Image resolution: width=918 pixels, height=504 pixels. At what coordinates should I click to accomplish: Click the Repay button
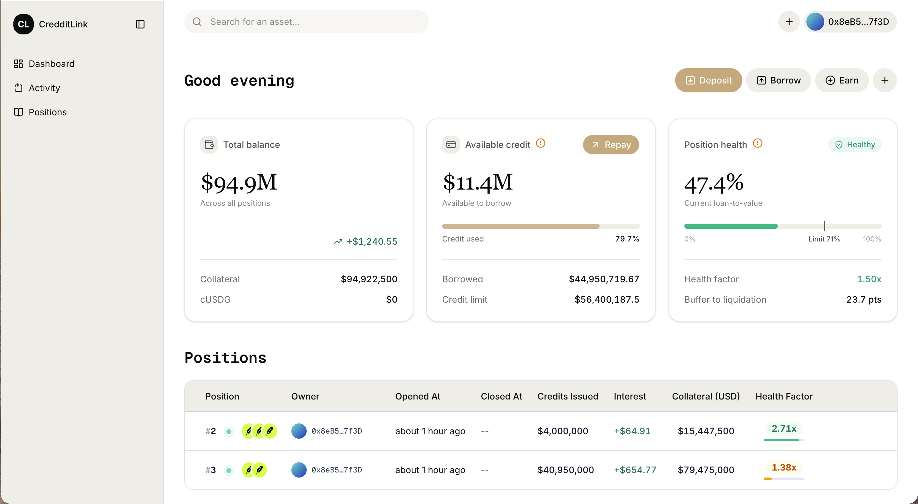611,145
